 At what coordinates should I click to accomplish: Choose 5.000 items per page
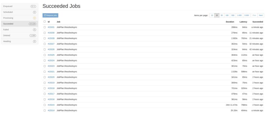(x=247, y=15)
